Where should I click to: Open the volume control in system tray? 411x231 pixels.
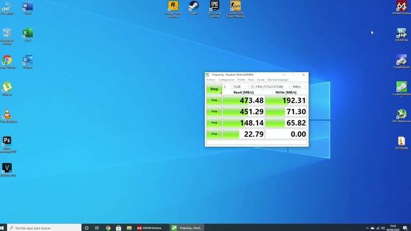point(383,228)
